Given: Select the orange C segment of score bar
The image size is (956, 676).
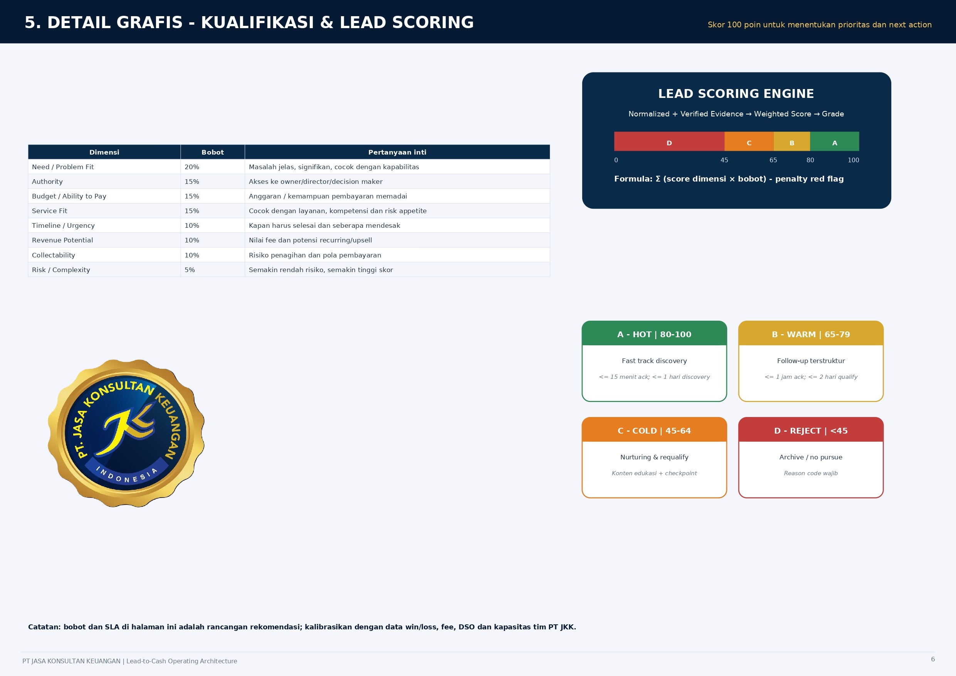Looking at the screenshot, I should pyautogui.click(x=749, y=141).
